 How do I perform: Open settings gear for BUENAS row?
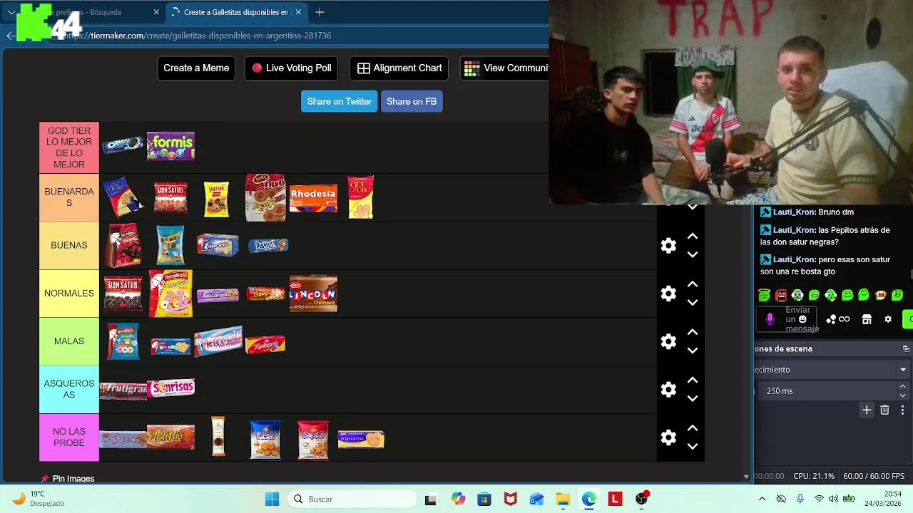tap(668, 246)
